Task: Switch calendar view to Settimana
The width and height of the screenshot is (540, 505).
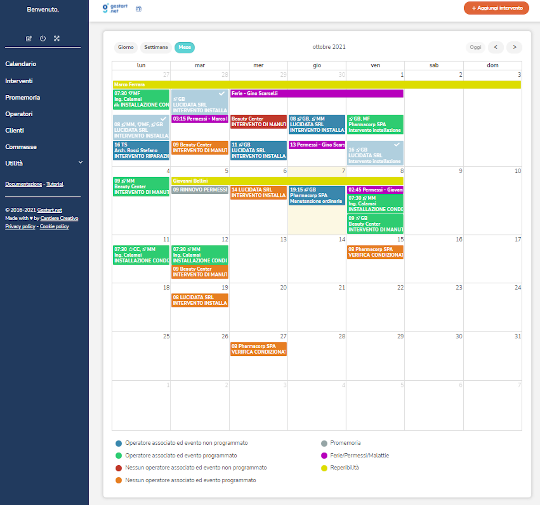Action: tap(156, 47)
